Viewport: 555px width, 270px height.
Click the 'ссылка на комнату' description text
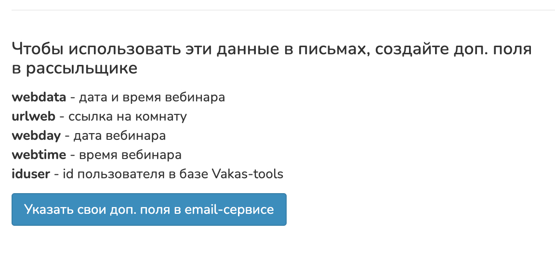pyautogui.click(x=127, y=116)
